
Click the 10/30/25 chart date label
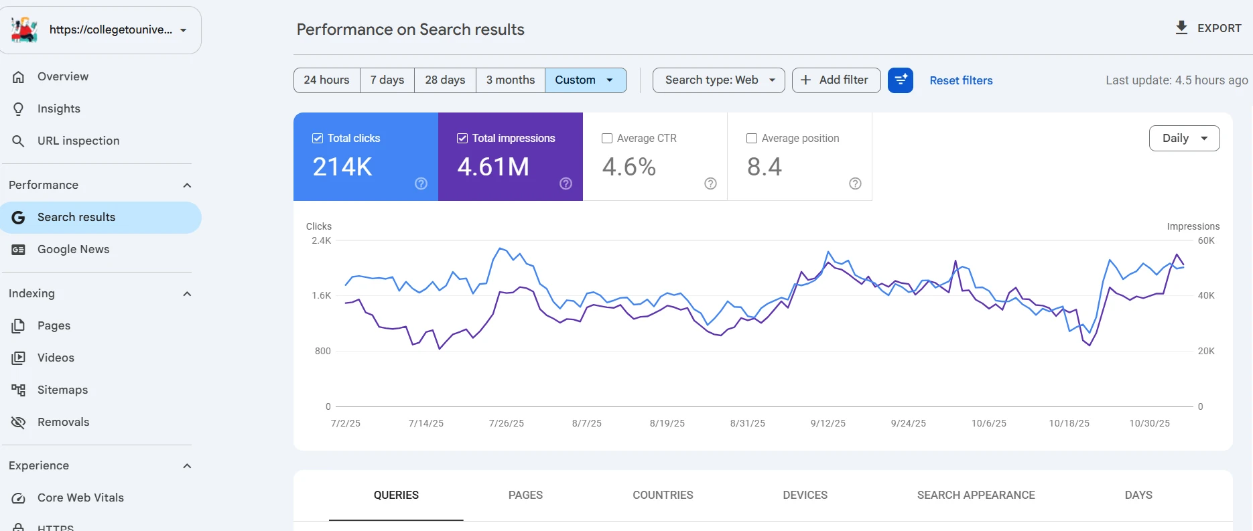[1150, 423]
